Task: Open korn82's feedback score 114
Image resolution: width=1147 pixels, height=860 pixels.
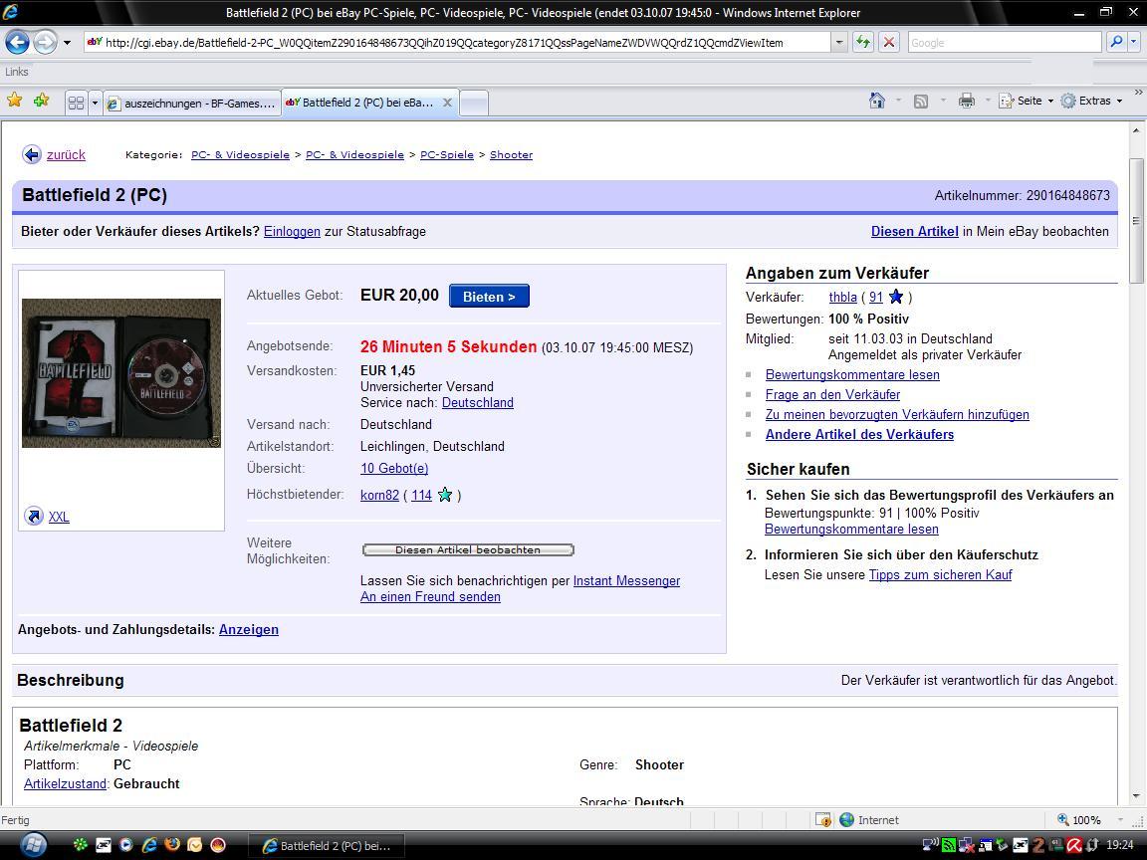Action: click(x=421, y=495)
